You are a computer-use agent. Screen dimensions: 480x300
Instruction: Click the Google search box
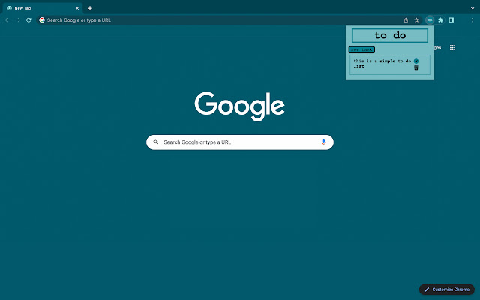[240, 142]
